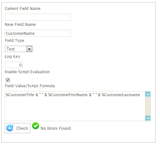Click the Log Key label

(12, 57)
